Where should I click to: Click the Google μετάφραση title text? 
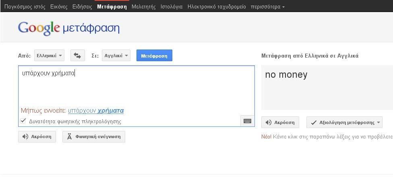[x=68, y=28]
